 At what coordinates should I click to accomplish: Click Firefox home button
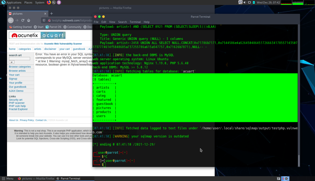(x=29, y=20)
